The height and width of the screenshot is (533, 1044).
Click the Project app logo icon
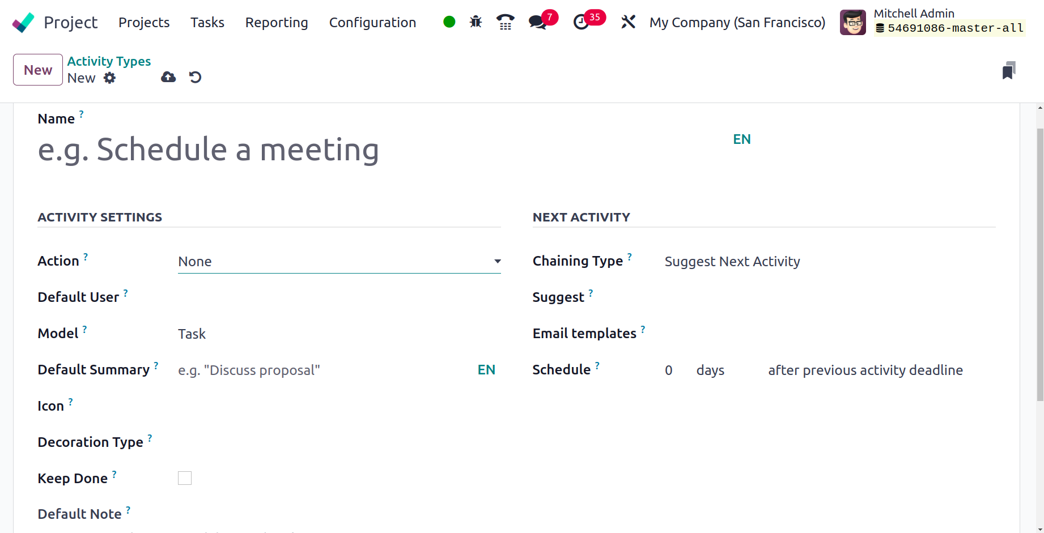(23, 23)
